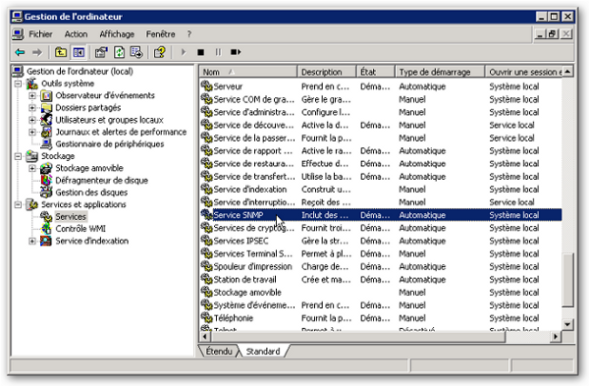Go up one level folder icon
Image resolution: width=589 pixels, height=386 pixels.
click(61, 52)
